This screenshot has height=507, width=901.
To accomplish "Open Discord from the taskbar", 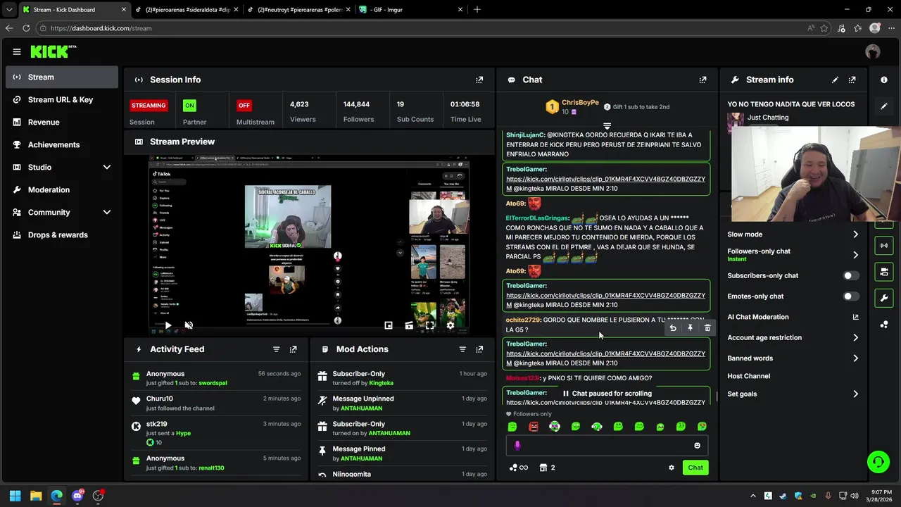I will (x=77, y=496).
